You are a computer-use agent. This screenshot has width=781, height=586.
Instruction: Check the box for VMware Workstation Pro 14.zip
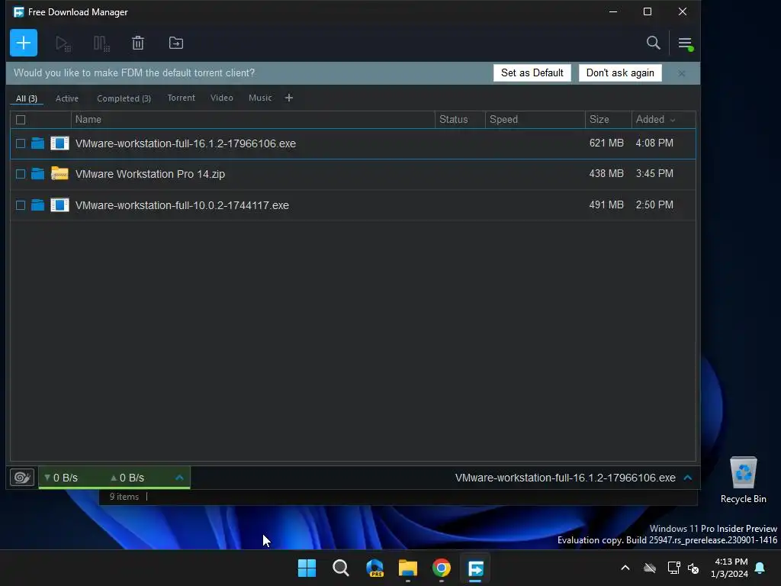(21, 174)
